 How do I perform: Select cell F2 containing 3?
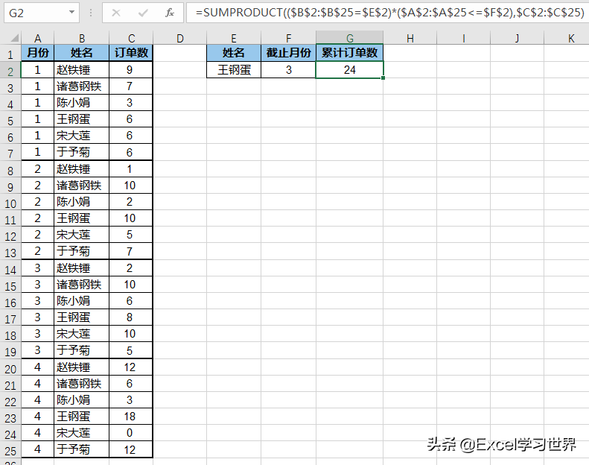[x=288, y=70]
